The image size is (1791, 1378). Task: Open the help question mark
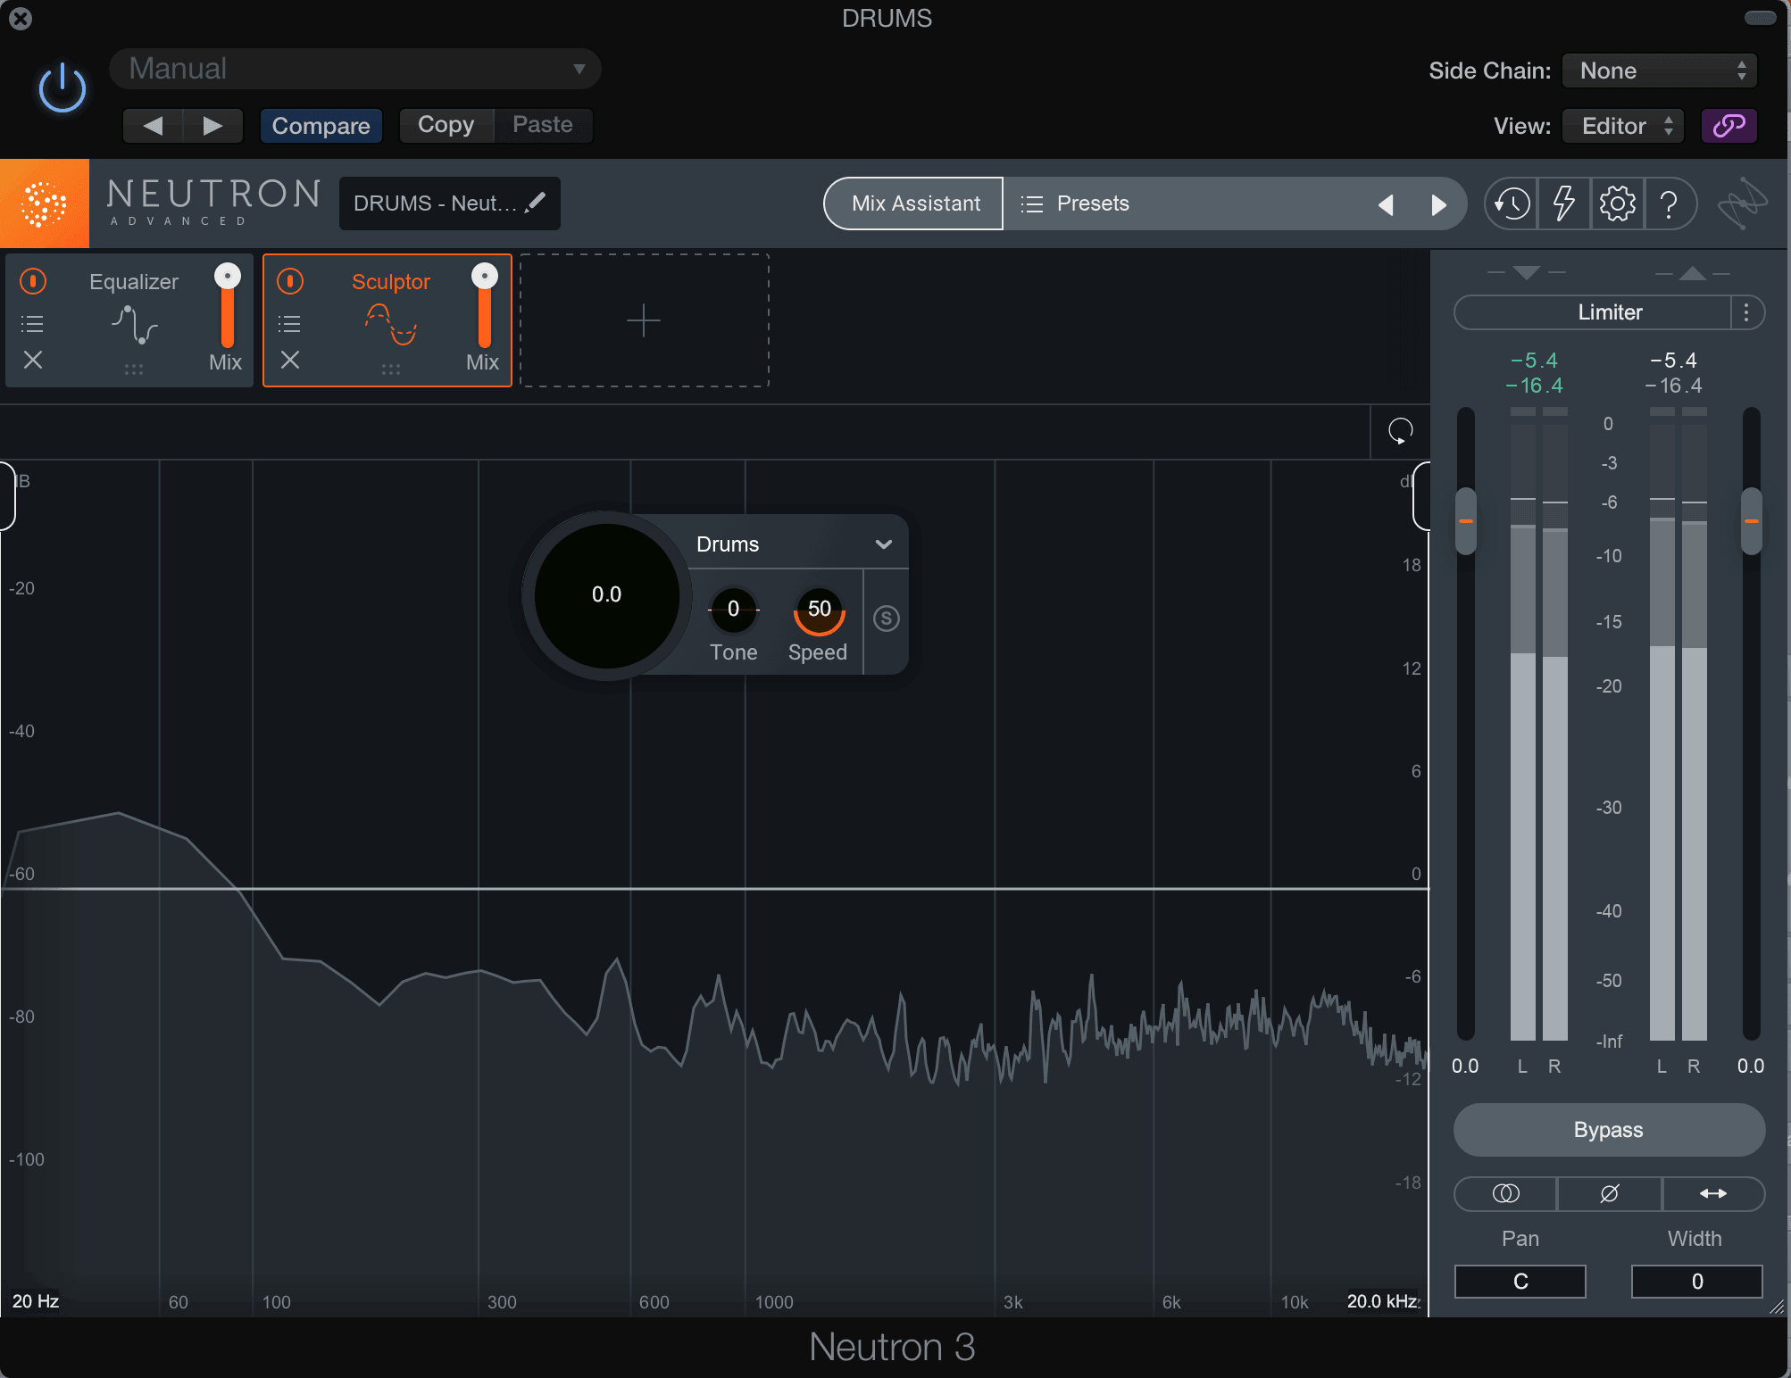(1669, 203)
